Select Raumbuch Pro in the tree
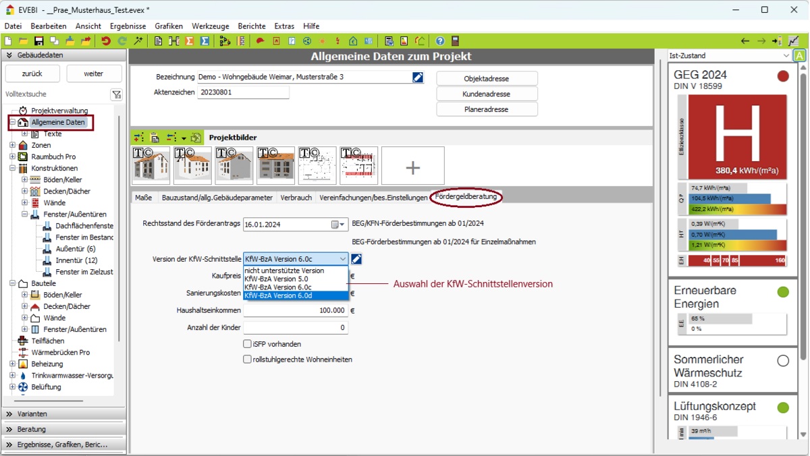Image resolution: width=810 pixels, height=456 pixels. (x=53, y=157)
